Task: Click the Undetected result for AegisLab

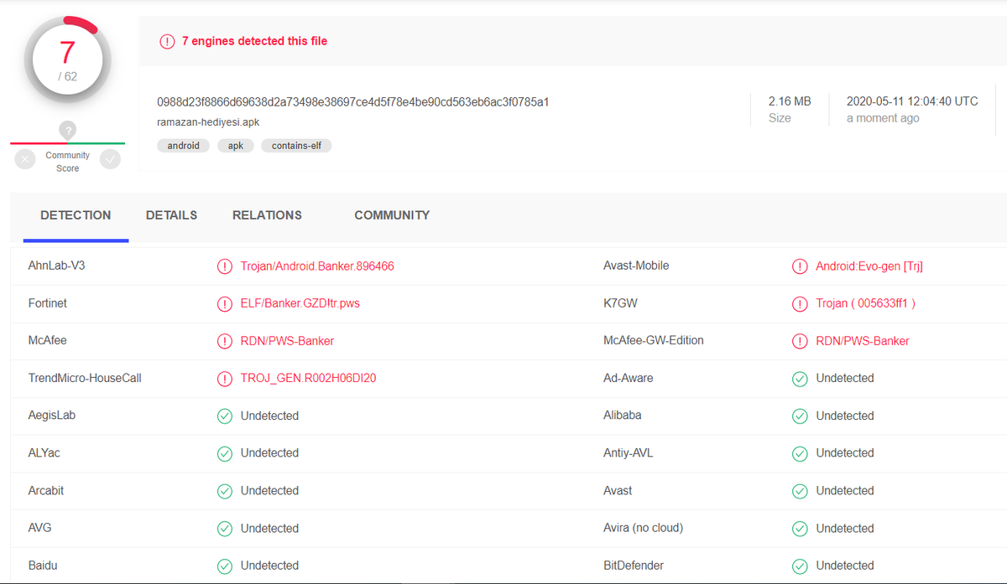Action: [x=269, y=416]
